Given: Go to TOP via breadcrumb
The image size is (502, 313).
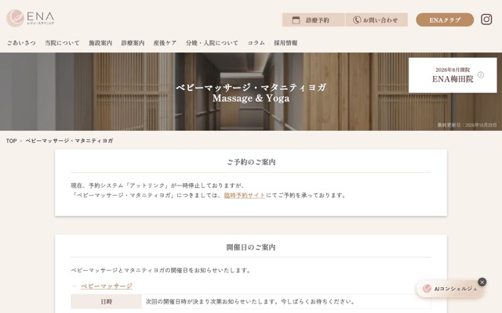Looking at the screenshot, I should 11,141.
